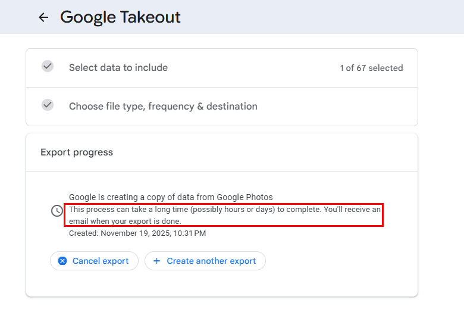464x318 pixels.
Task: Click the X icon in Cancel export
Action: [x=62, y=261]
